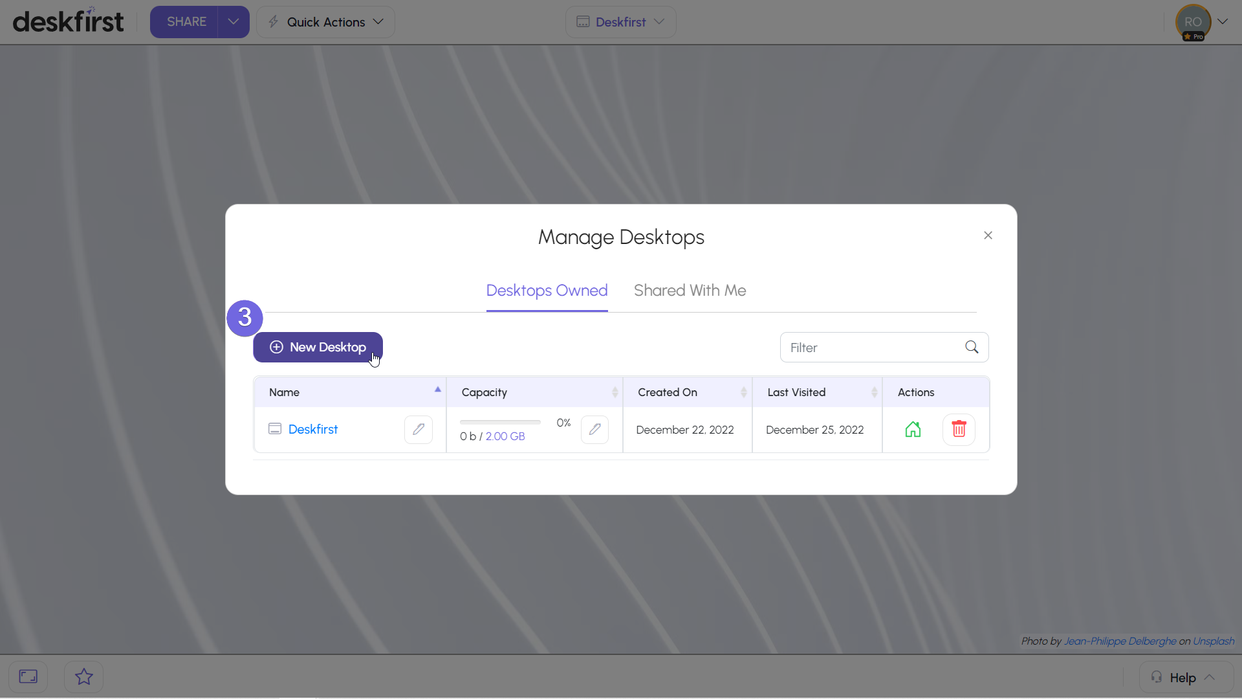This screenshot has height=699, width=1242.
Task: Click the 0% capacity value
Action: point(563,423)
